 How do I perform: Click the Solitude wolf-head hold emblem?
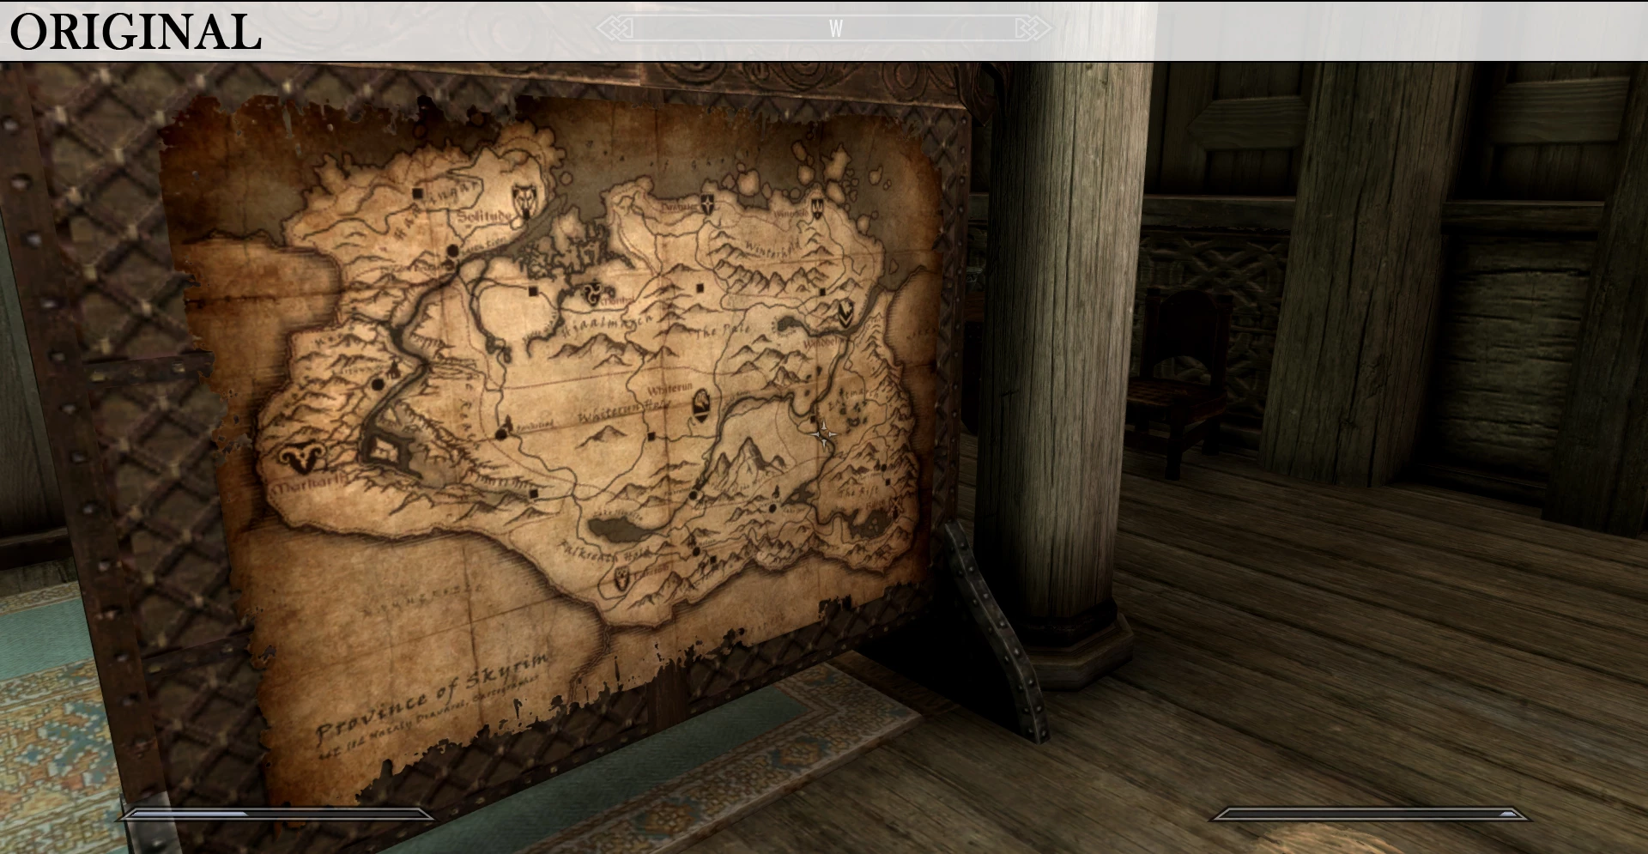click(523, 201)
